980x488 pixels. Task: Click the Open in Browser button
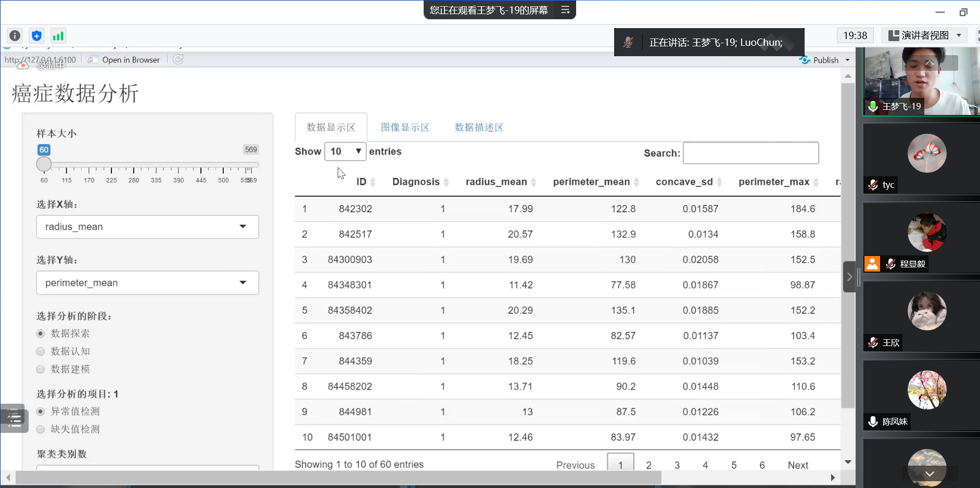(x=125, y=60)
